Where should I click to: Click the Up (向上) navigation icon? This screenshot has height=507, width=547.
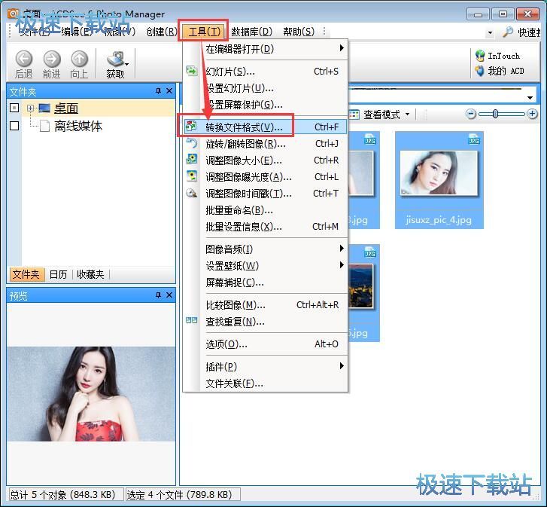(x=80, y=59)
